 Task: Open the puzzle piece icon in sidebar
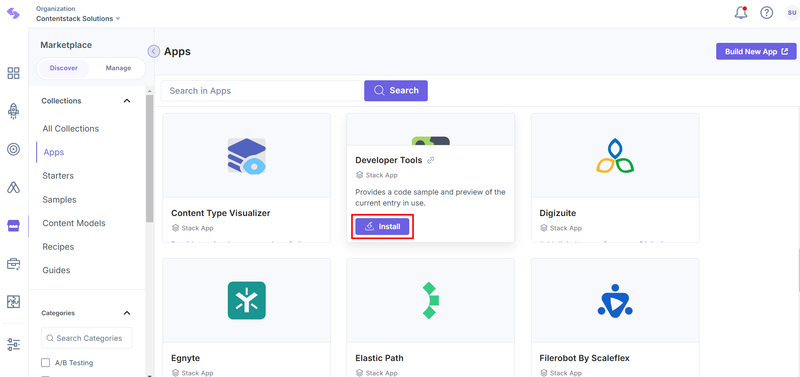click(13, 302)
